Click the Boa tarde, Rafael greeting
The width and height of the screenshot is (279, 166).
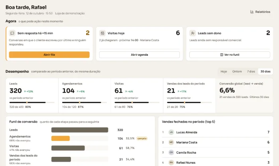(26, 7)
